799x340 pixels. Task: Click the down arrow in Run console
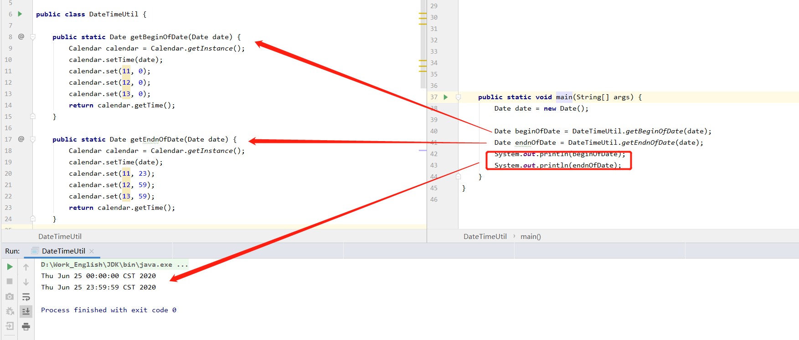26,282
